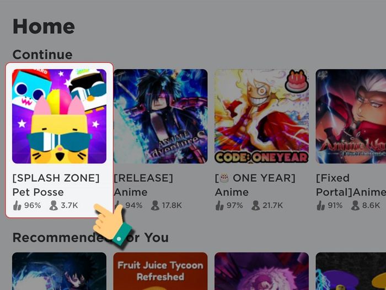Screen dimensions: 386x290
Task: Click the thumbs-up icon beside 96%
Action: (x=17, y=205)
